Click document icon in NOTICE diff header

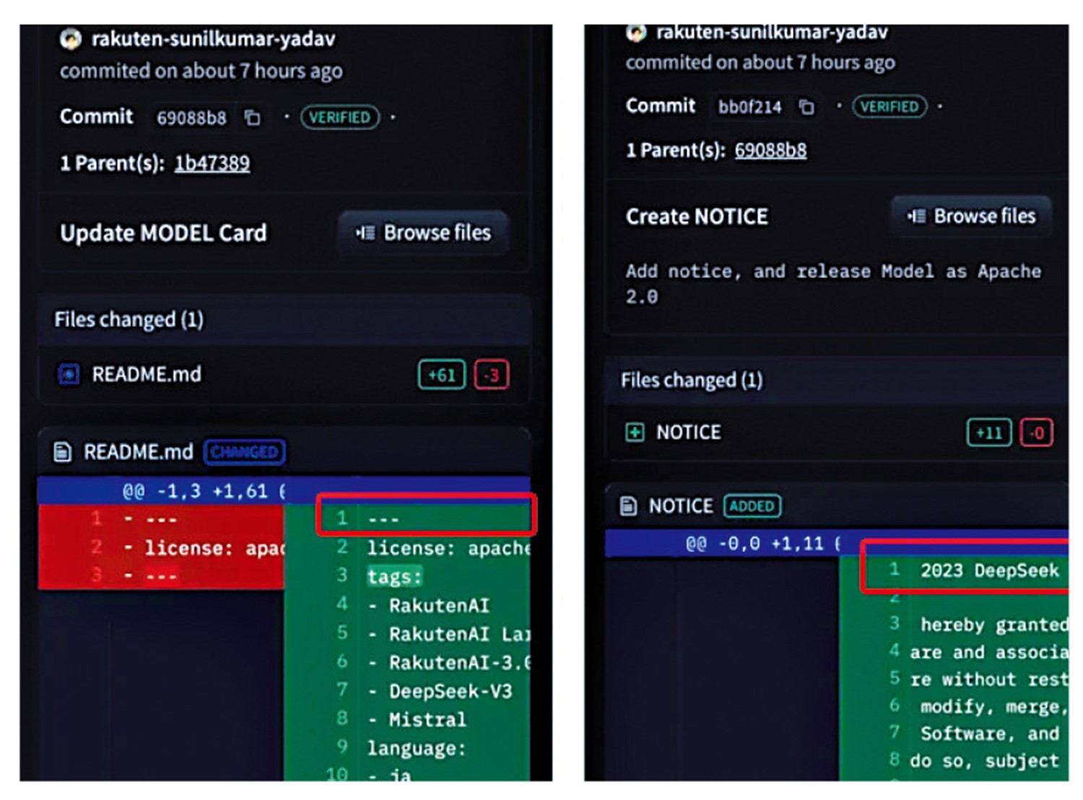pos(629,506)
